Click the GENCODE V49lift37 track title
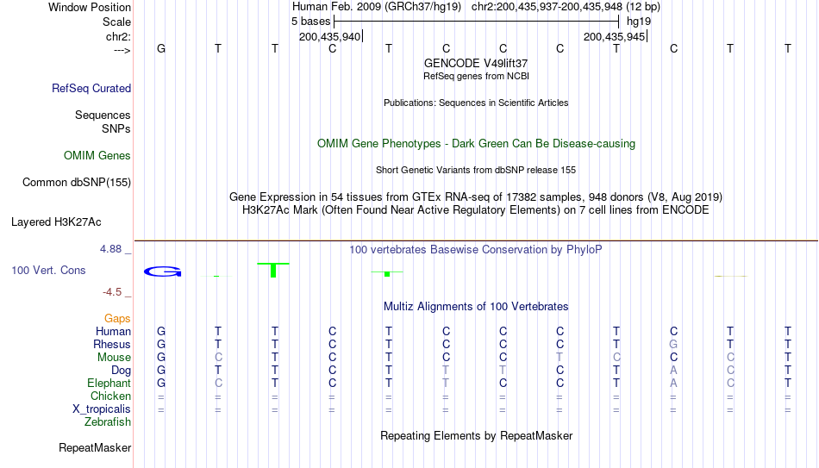819x468 pixels. (x=476, y=63)
